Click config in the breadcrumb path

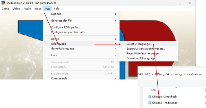pyautogui.click(x=178, y=74)
